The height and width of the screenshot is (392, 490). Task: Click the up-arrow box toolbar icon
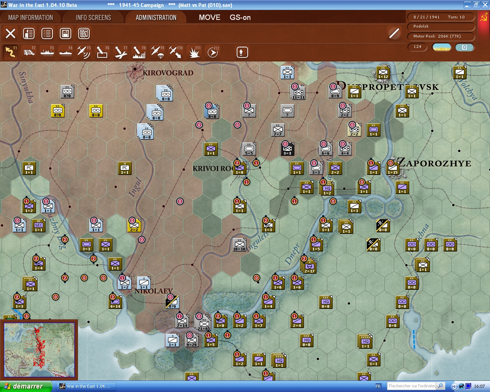[242, 52]
